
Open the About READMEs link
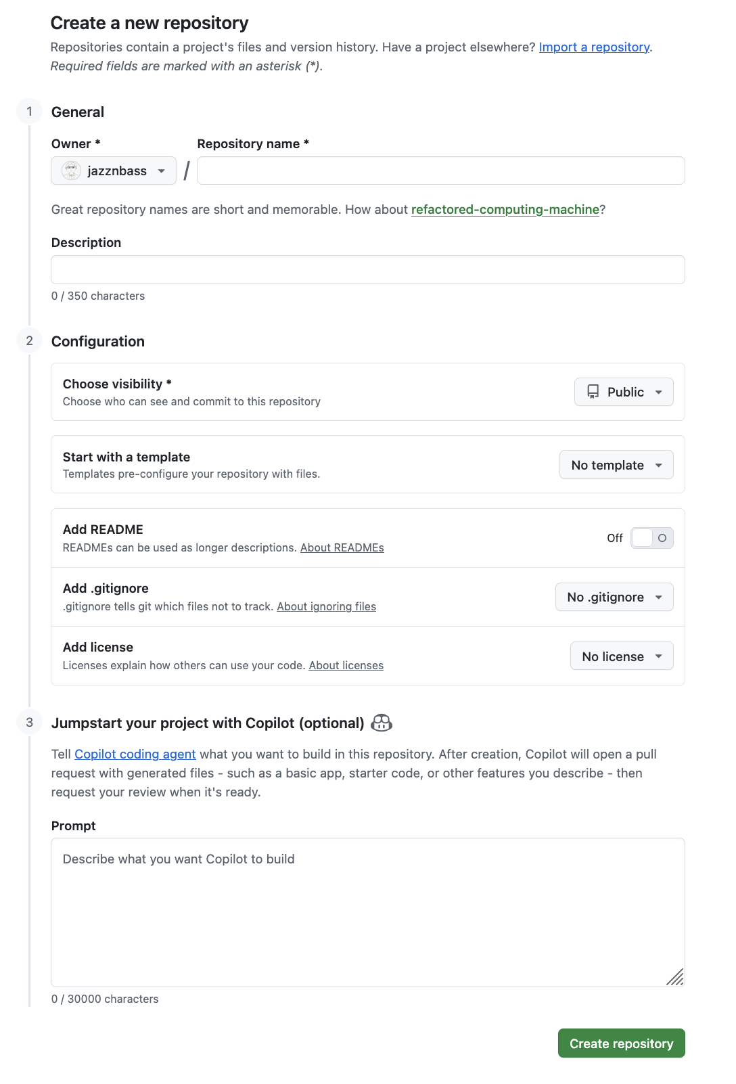342,548
